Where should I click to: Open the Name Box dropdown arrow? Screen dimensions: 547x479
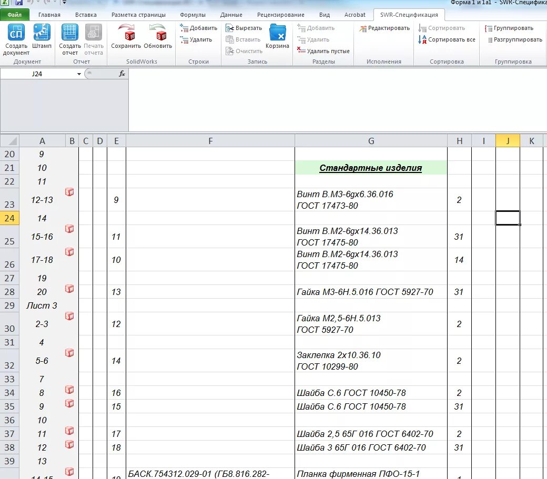[x=79, y=74]
